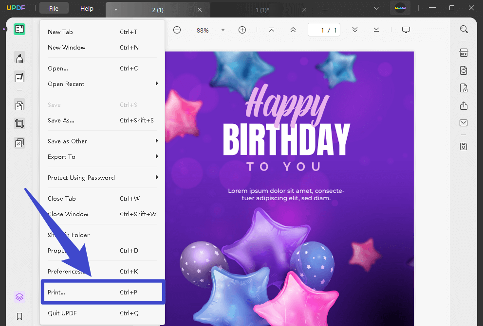Open the Bookmarks panel icon
This screenshot has height=326, width=483.
click(x=19, y=316)
